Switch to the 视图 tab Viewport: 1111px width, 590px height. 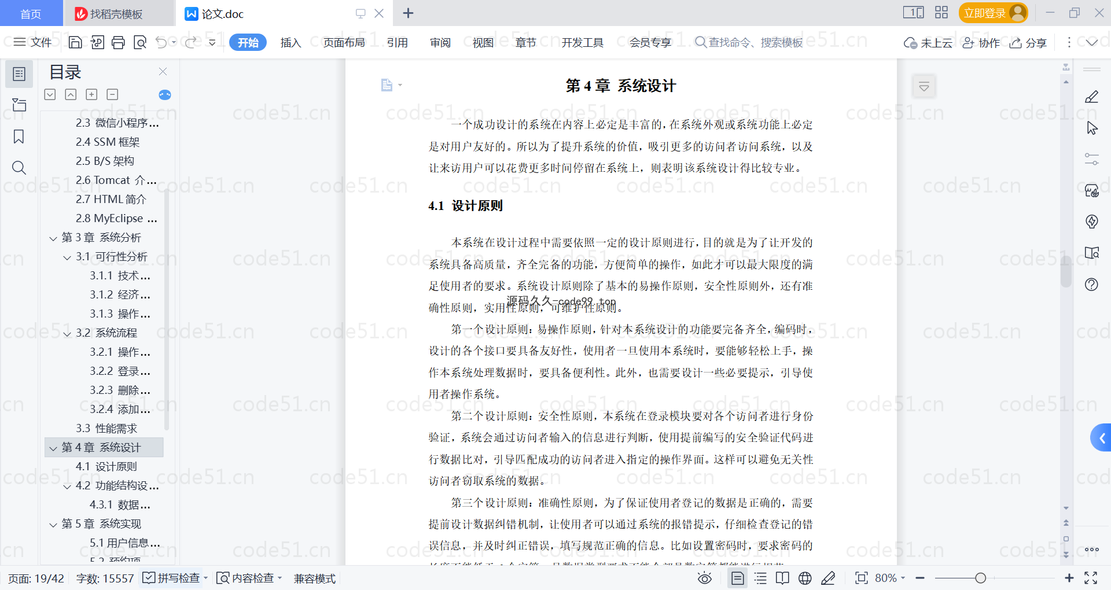coord(483,42)
